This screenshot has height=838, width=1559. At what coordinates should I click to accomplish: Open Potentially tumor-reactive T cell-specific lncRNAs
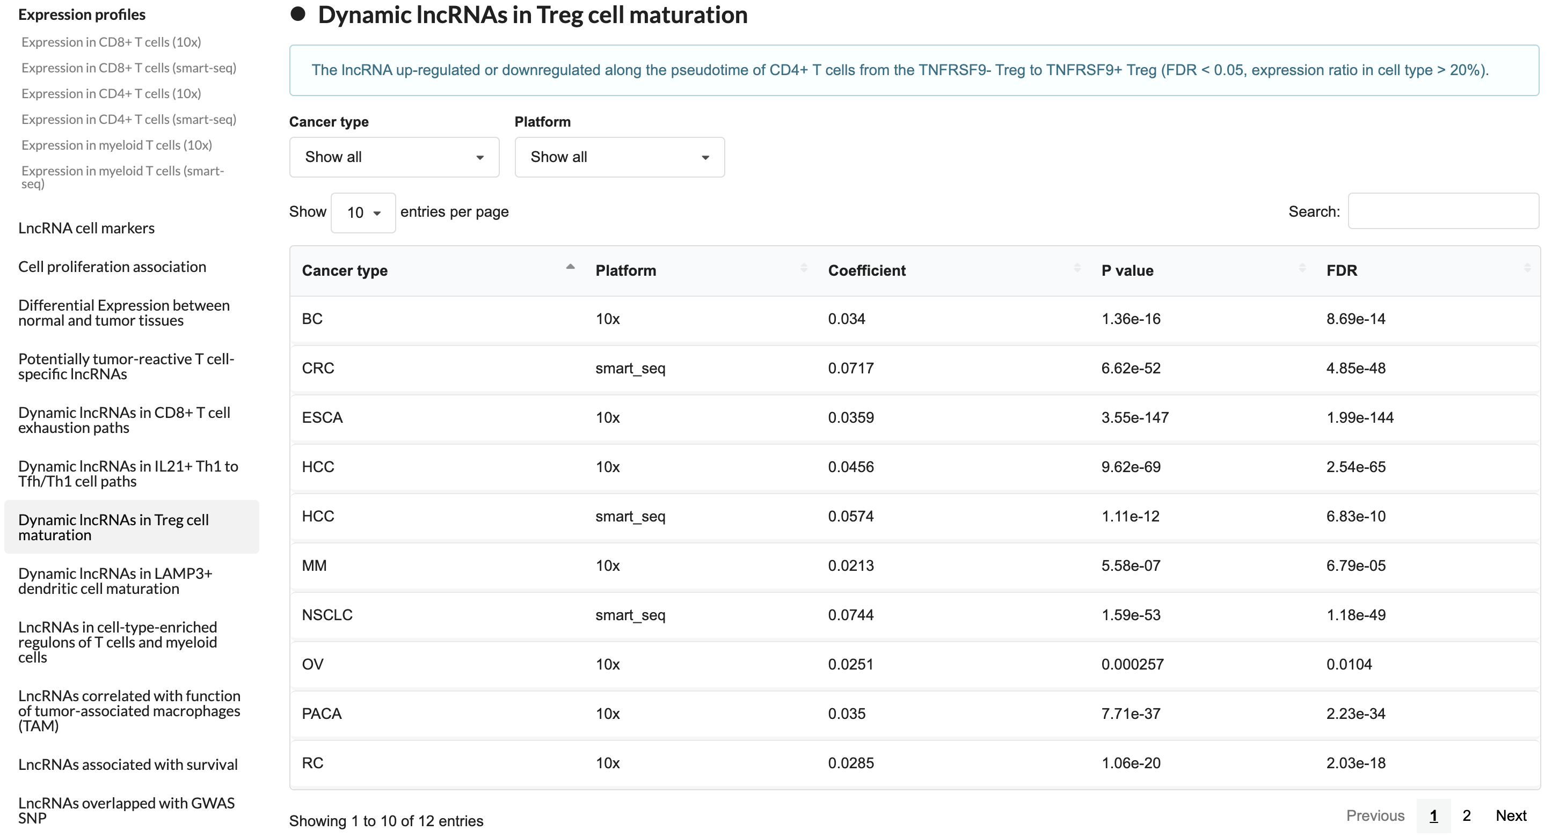pos(126,366)
